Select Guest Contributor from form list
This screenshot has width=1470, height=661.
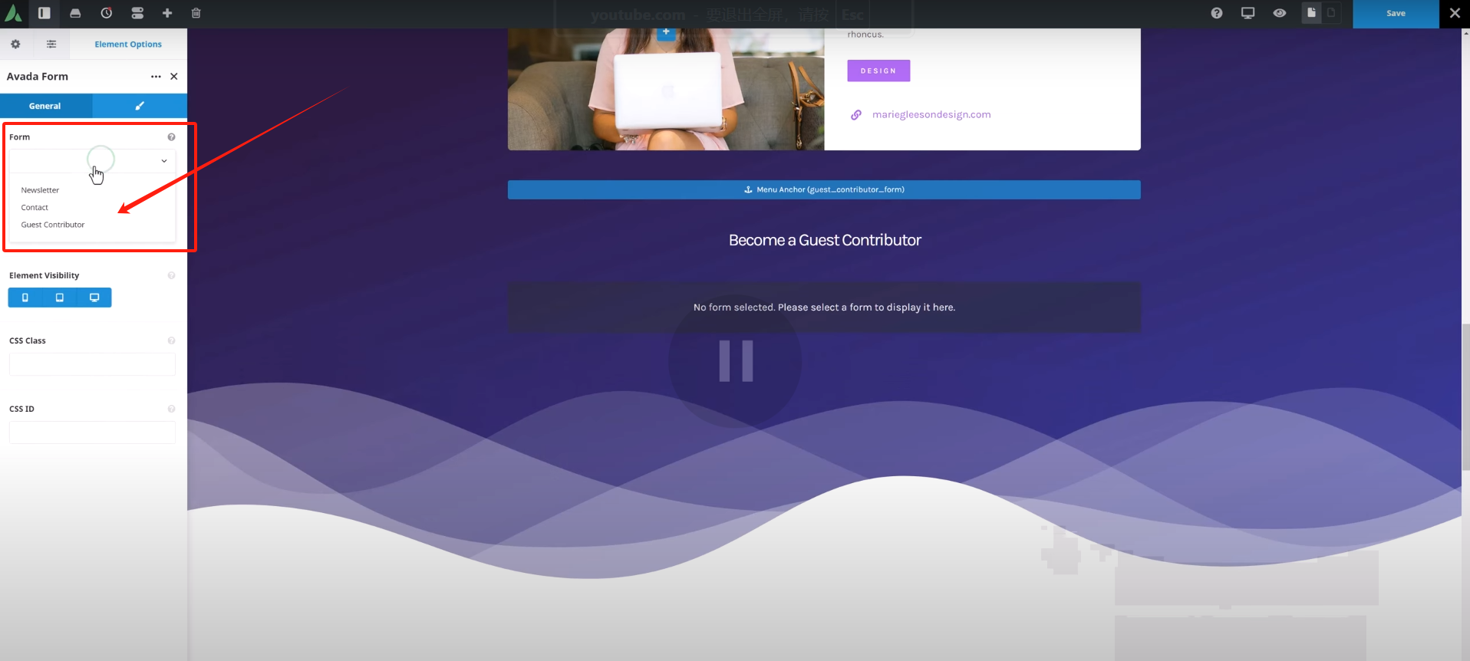pyautogui.click(x=53, y=225)
